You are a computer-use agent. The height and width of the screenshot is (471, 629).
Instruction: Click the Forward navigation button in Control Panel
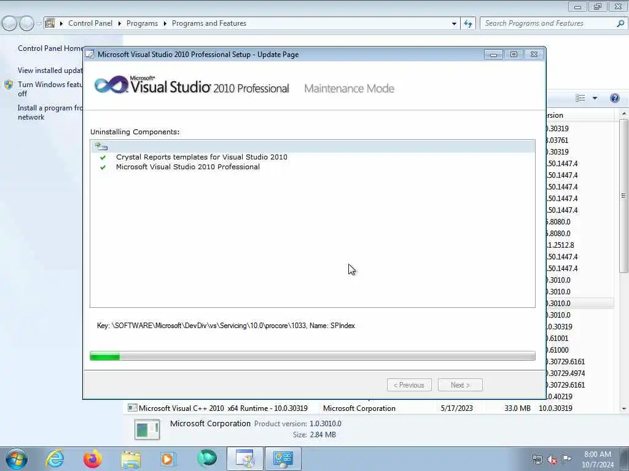click(x=26, y=24)
